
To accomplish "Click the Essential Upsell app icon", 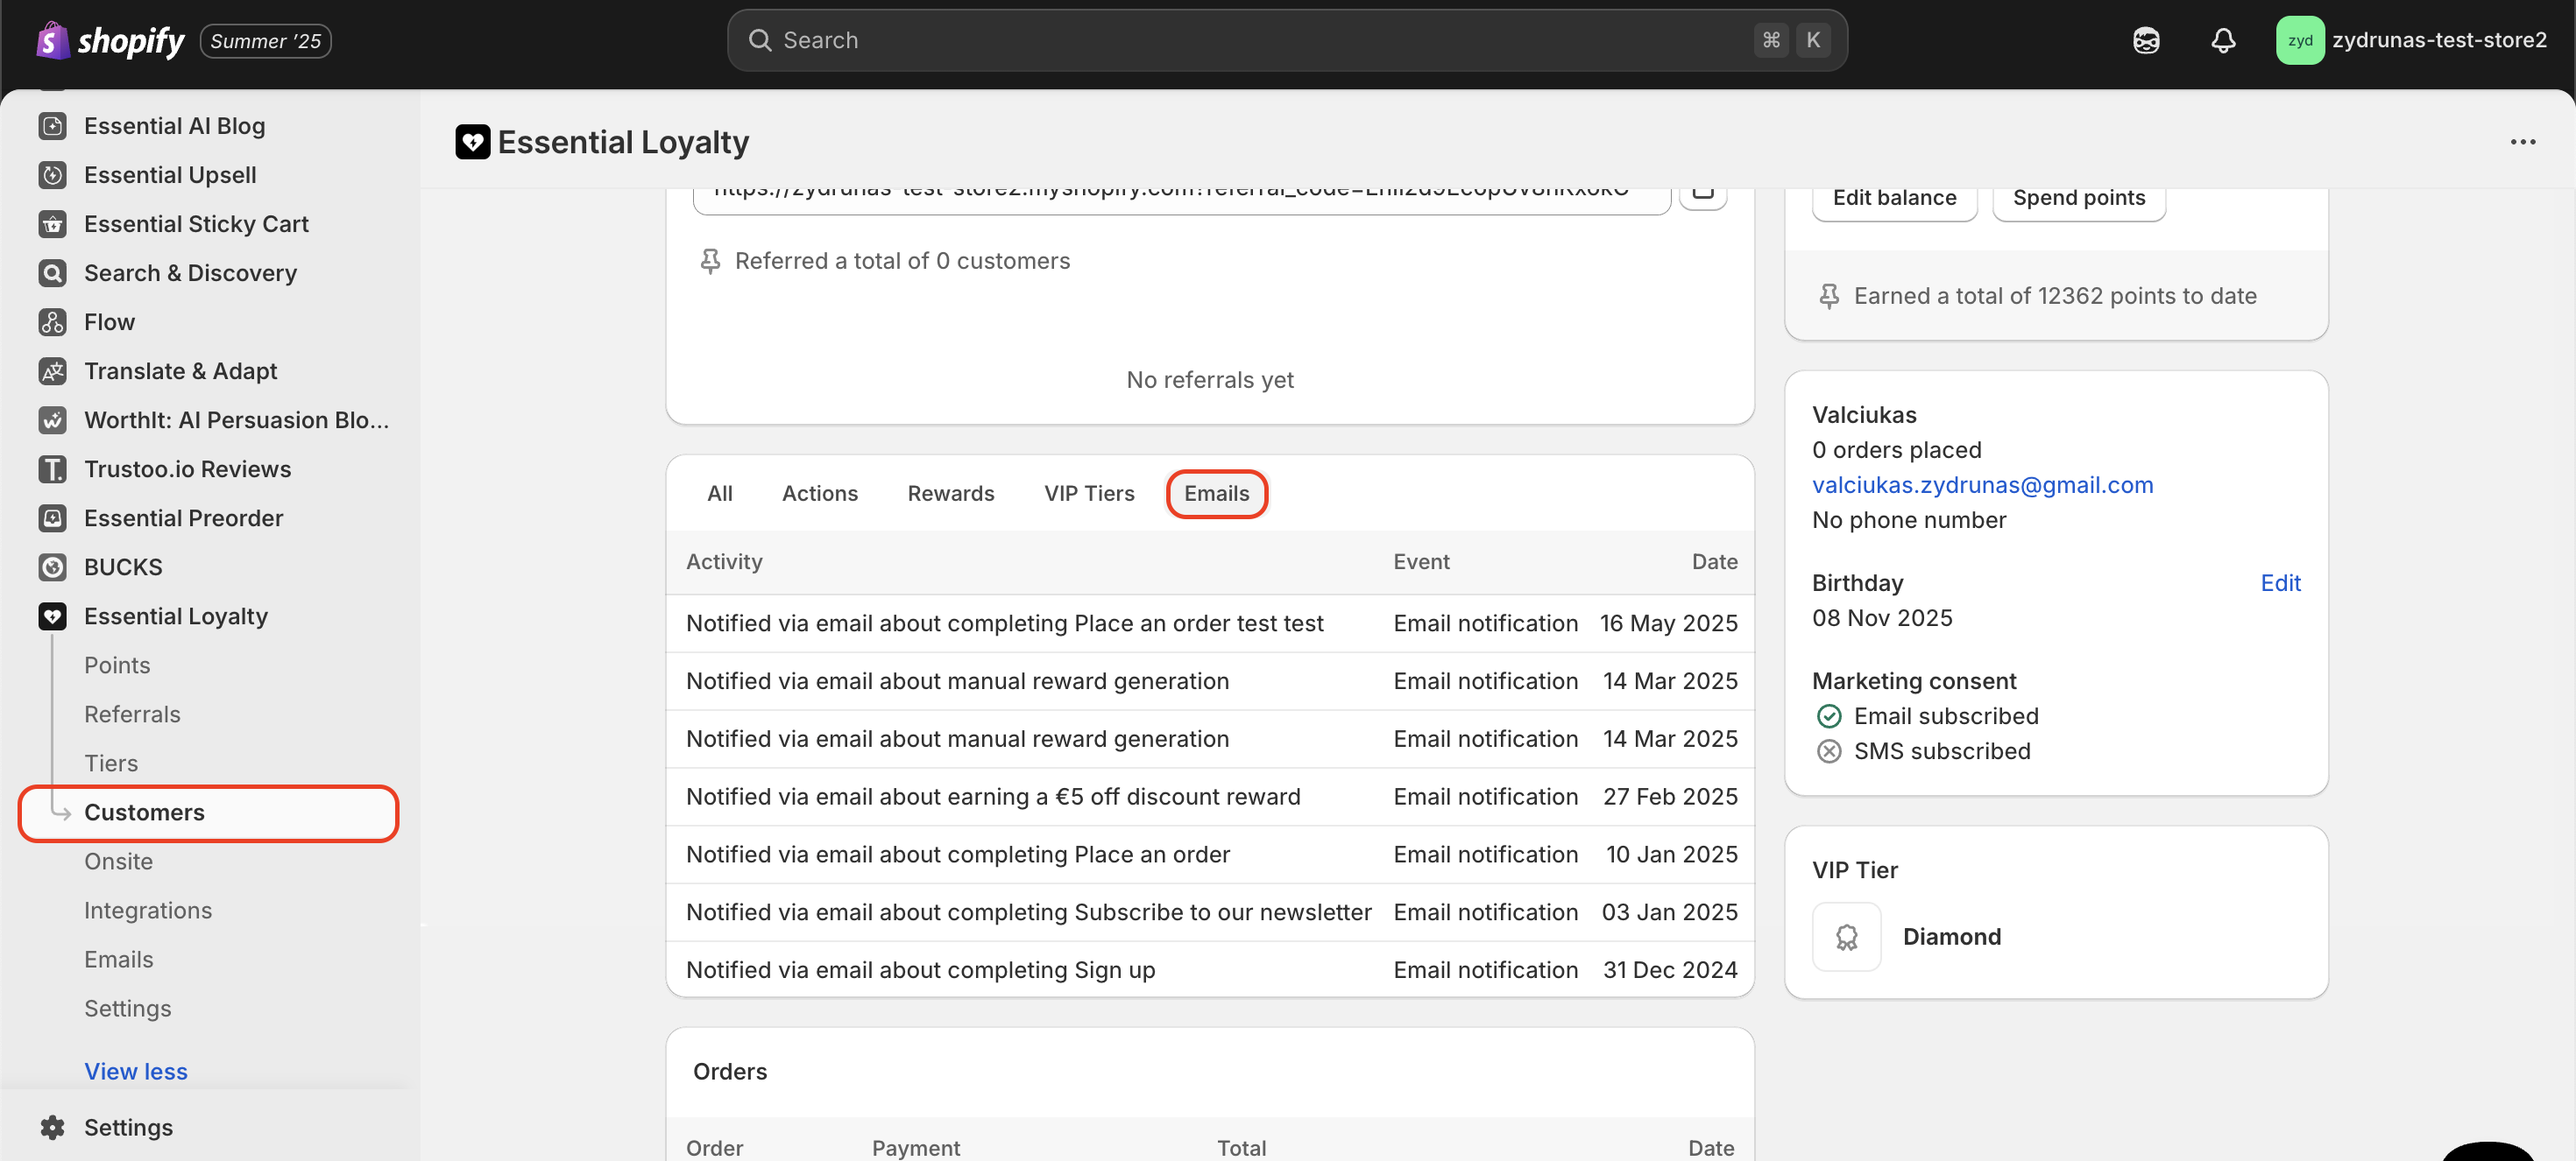I will click(x=53, y=175).
